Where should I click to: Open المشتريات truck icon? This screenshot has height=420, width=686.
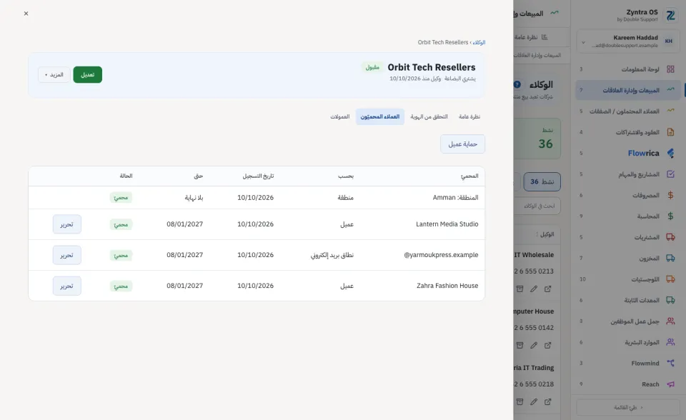point(670,236)
